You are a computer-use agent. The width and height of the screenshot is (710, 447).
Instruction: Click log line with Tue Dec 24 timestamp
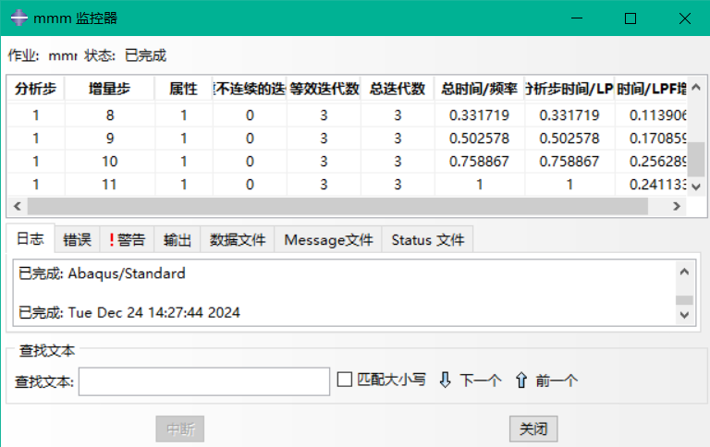pyautogui.click(x=129, y=313)
